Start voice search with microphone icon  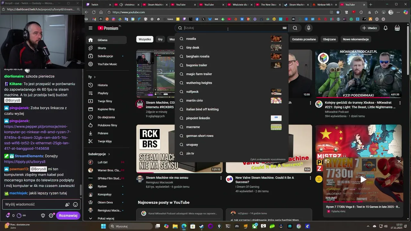pyautogui.click(x=309, y=28)
